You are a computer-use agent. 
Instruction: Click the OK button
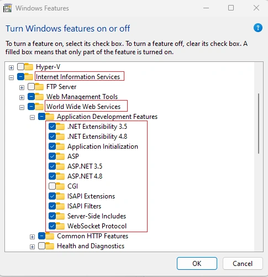pos(197,263)
